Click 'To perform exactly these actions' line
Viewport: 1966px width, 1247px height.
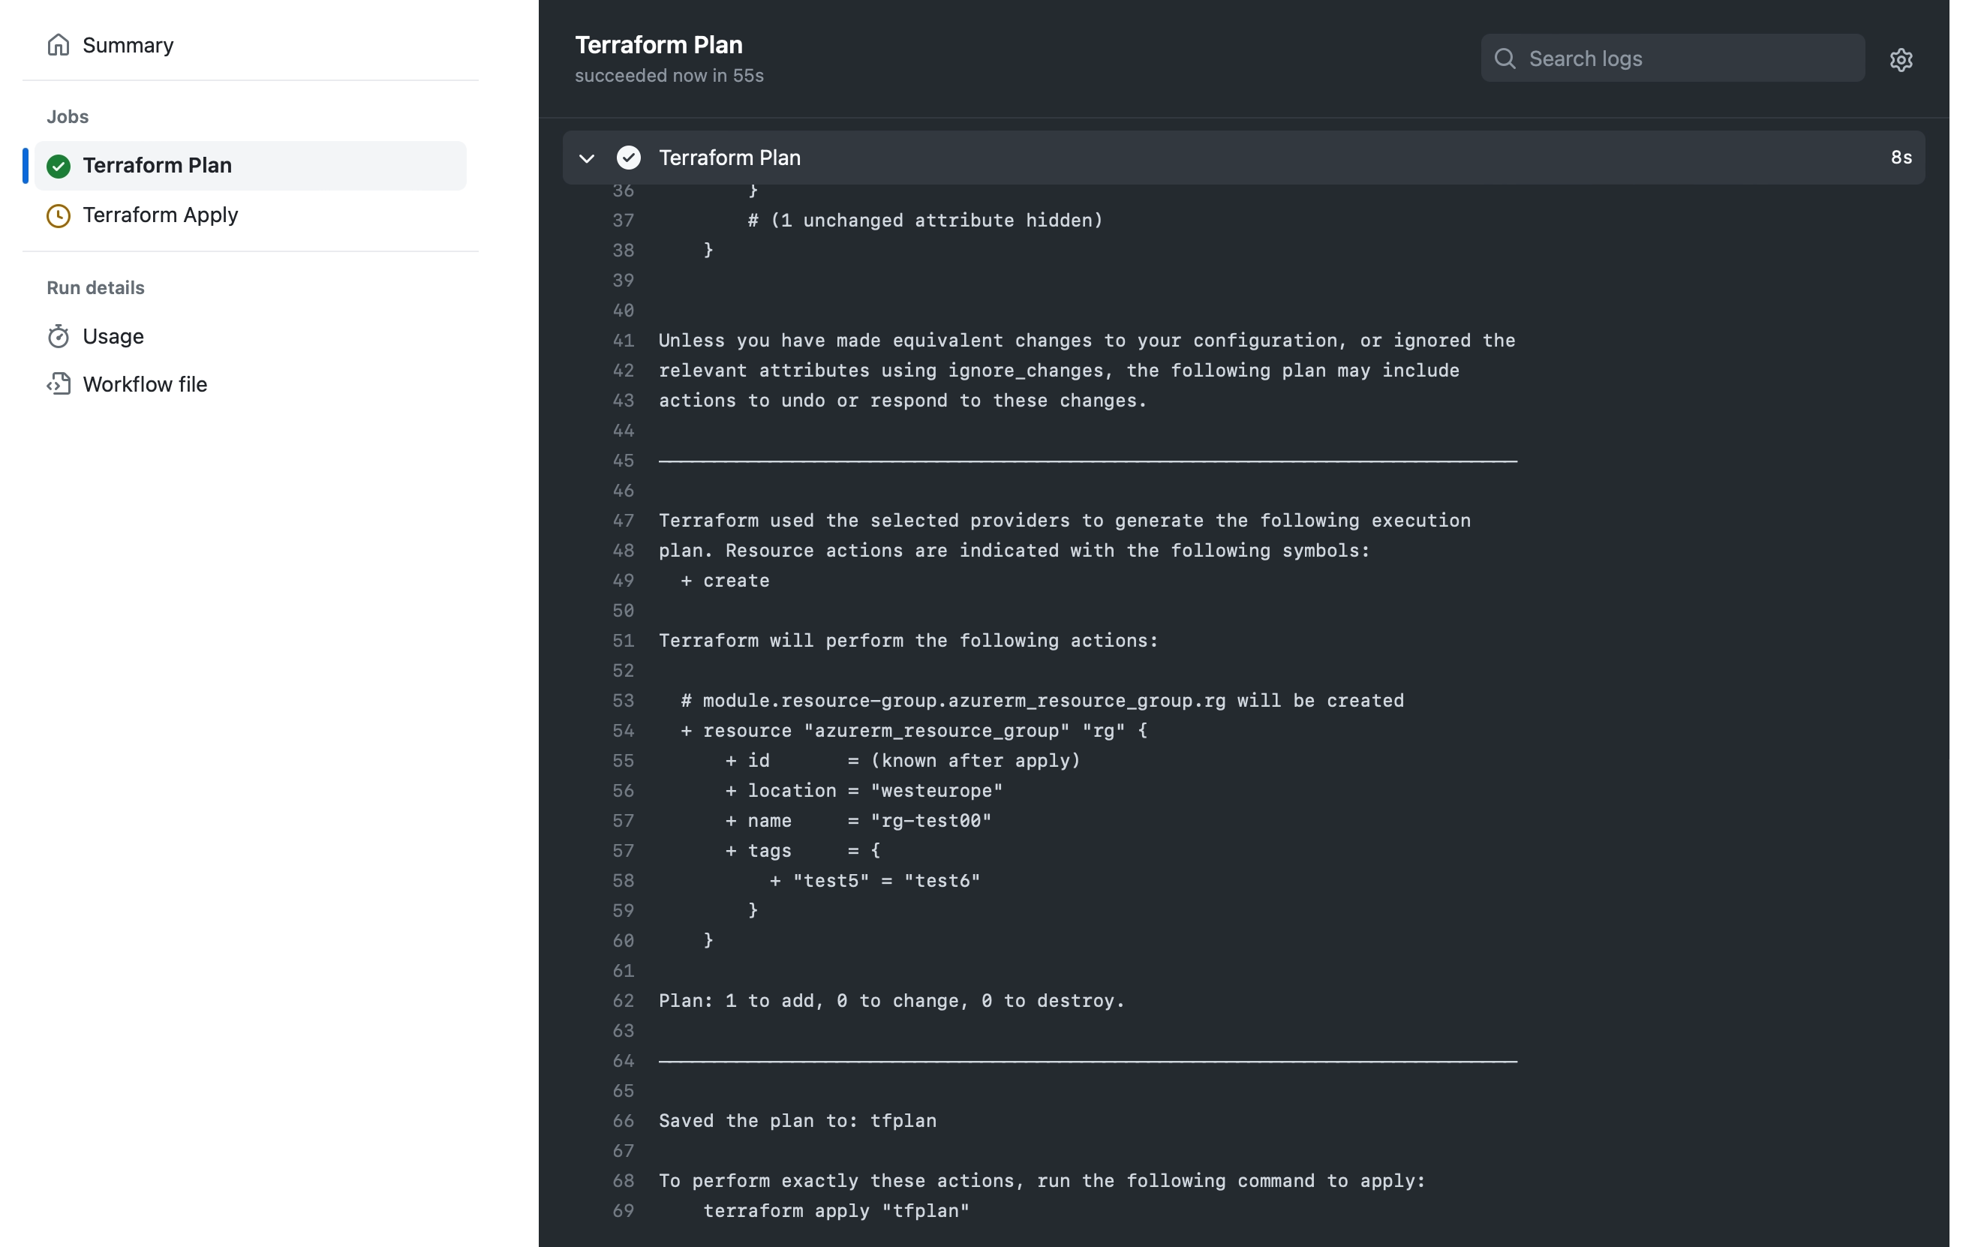coord(1042,1181)
